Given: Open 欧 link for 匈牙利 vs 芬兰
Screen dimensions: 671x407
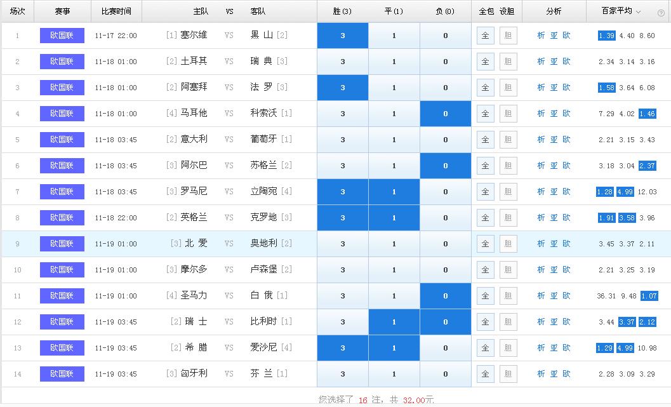Looking at the screenshot, I should 566,374.
